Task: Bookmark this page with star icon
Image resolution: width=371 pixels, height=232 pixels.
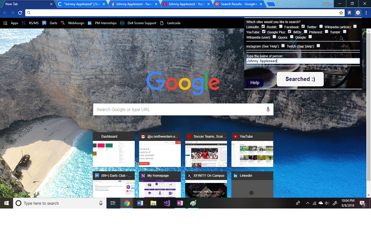Action: point(341,13)
